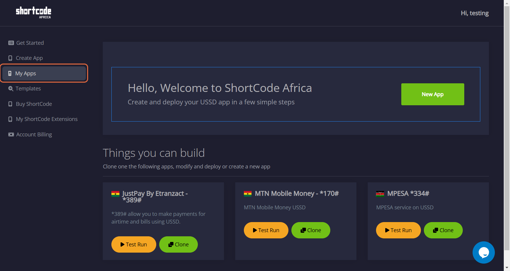Screen dimensions: 510x271
Task: Click the Templates search icon
Action: 11,89
